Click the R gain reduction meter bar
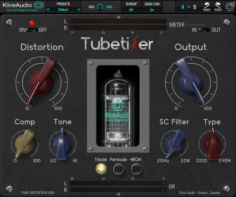The width and height of the screenshot is (236, 197). click(118, 190)
